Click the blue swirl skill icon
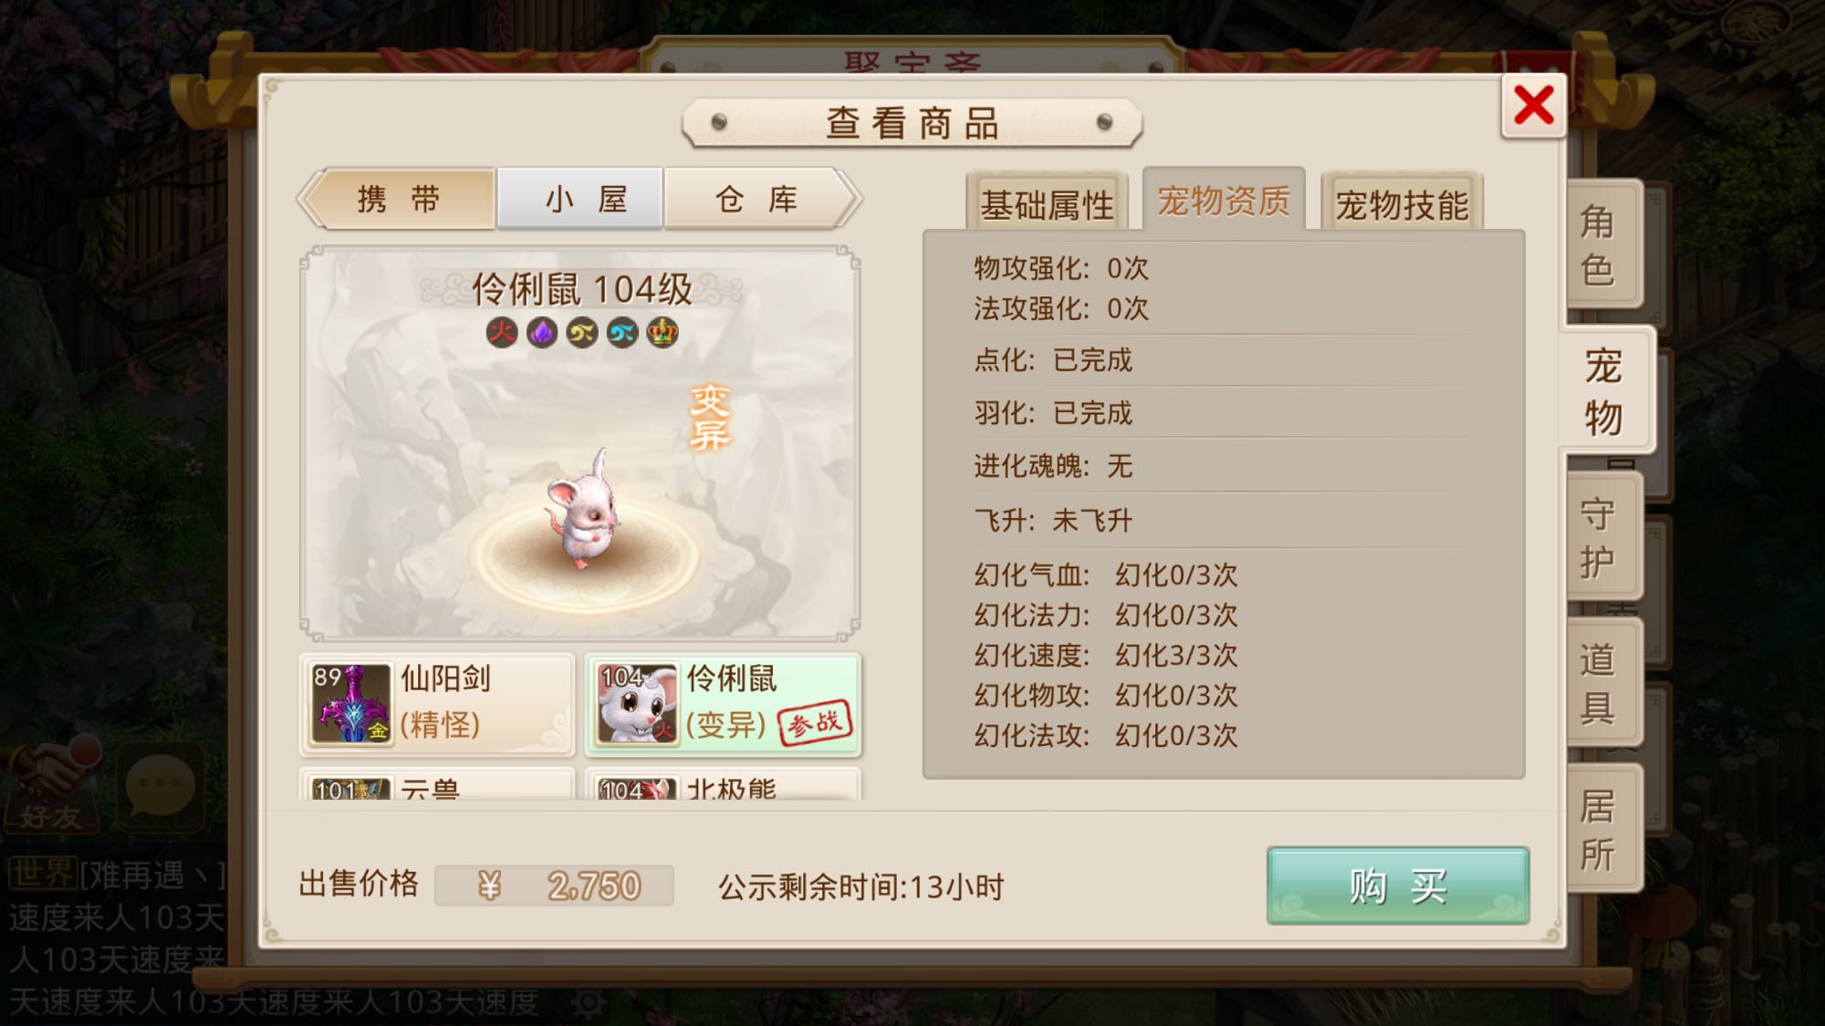Viewport: 1825px width, 1026px height. pyautogui.click(x=622, y=332)
